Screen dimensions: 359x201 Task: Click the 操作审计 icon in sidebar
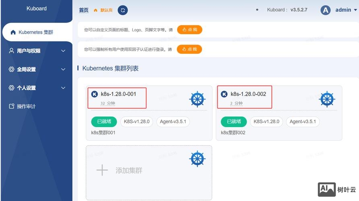click(x=11, y=106)
